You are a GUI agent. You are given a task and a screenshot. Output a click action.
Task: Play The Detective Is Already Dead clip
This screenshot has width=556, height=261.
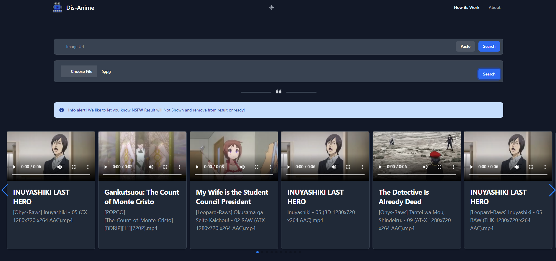click(380, 167)
